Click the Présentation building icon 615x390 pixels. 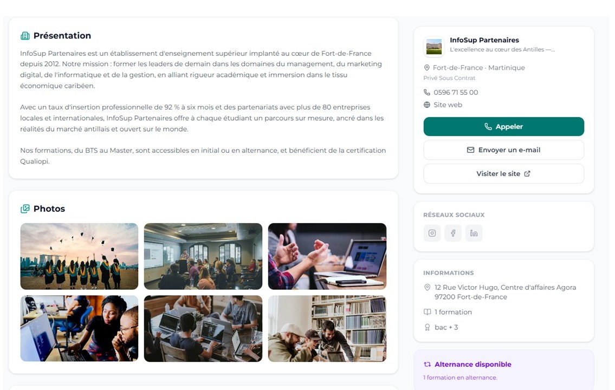click(25, 36)
